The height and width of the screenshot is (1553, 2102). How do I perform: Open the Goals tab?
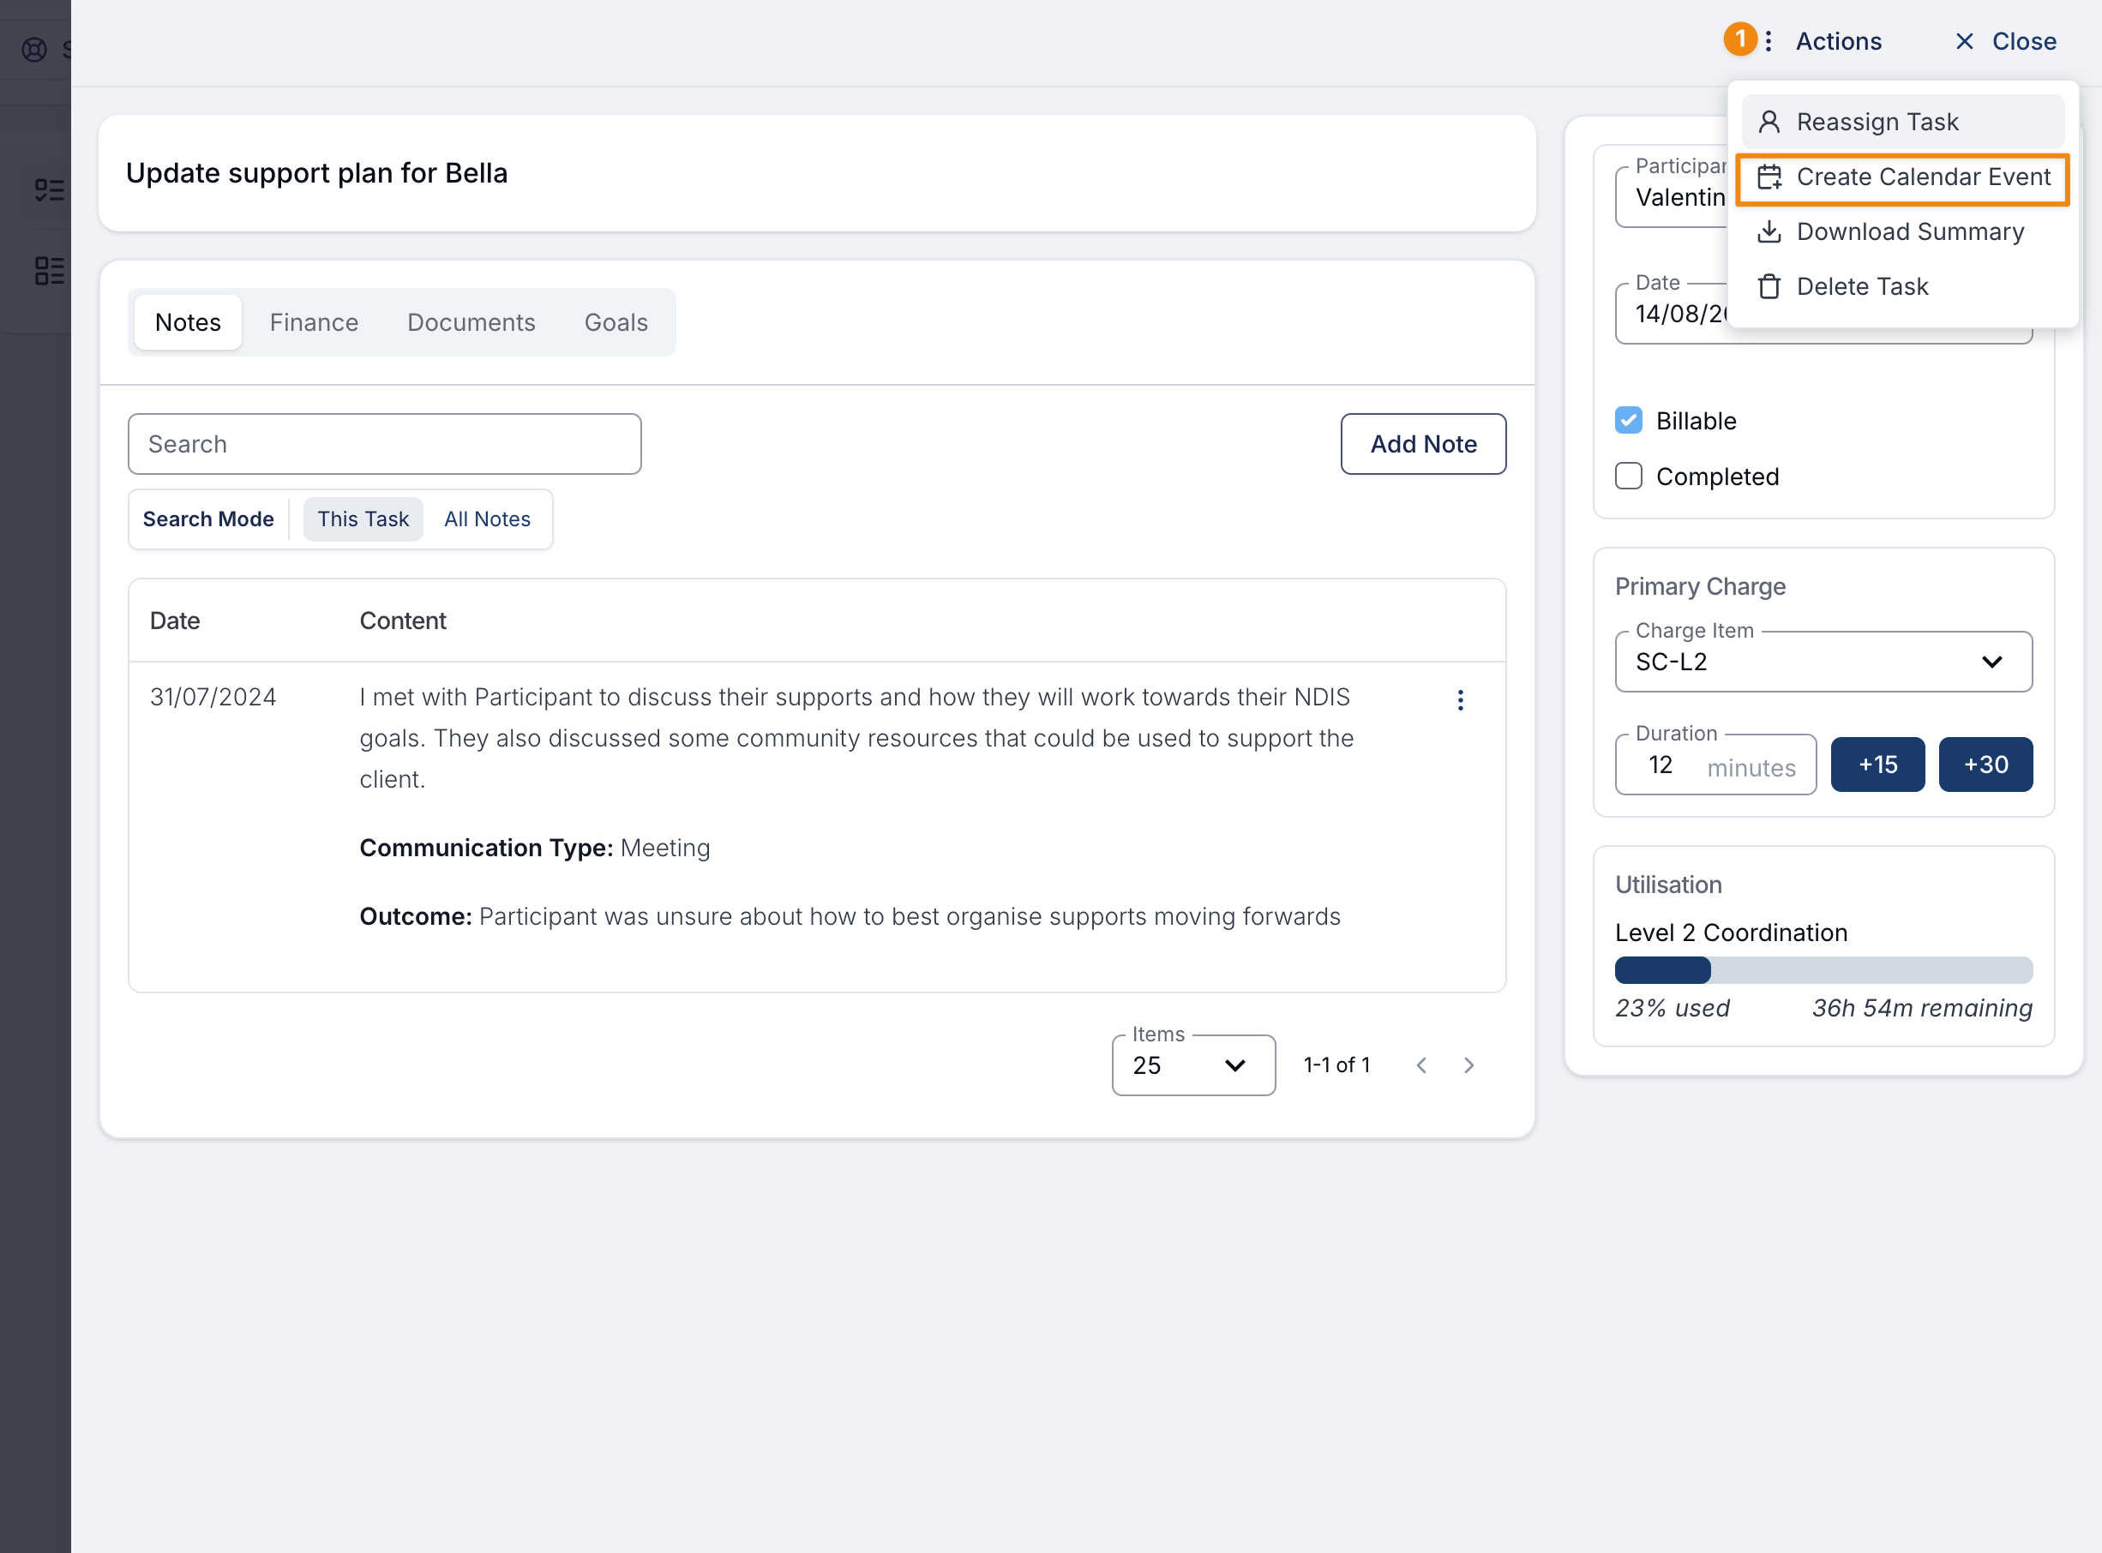(x=616, y=322)
